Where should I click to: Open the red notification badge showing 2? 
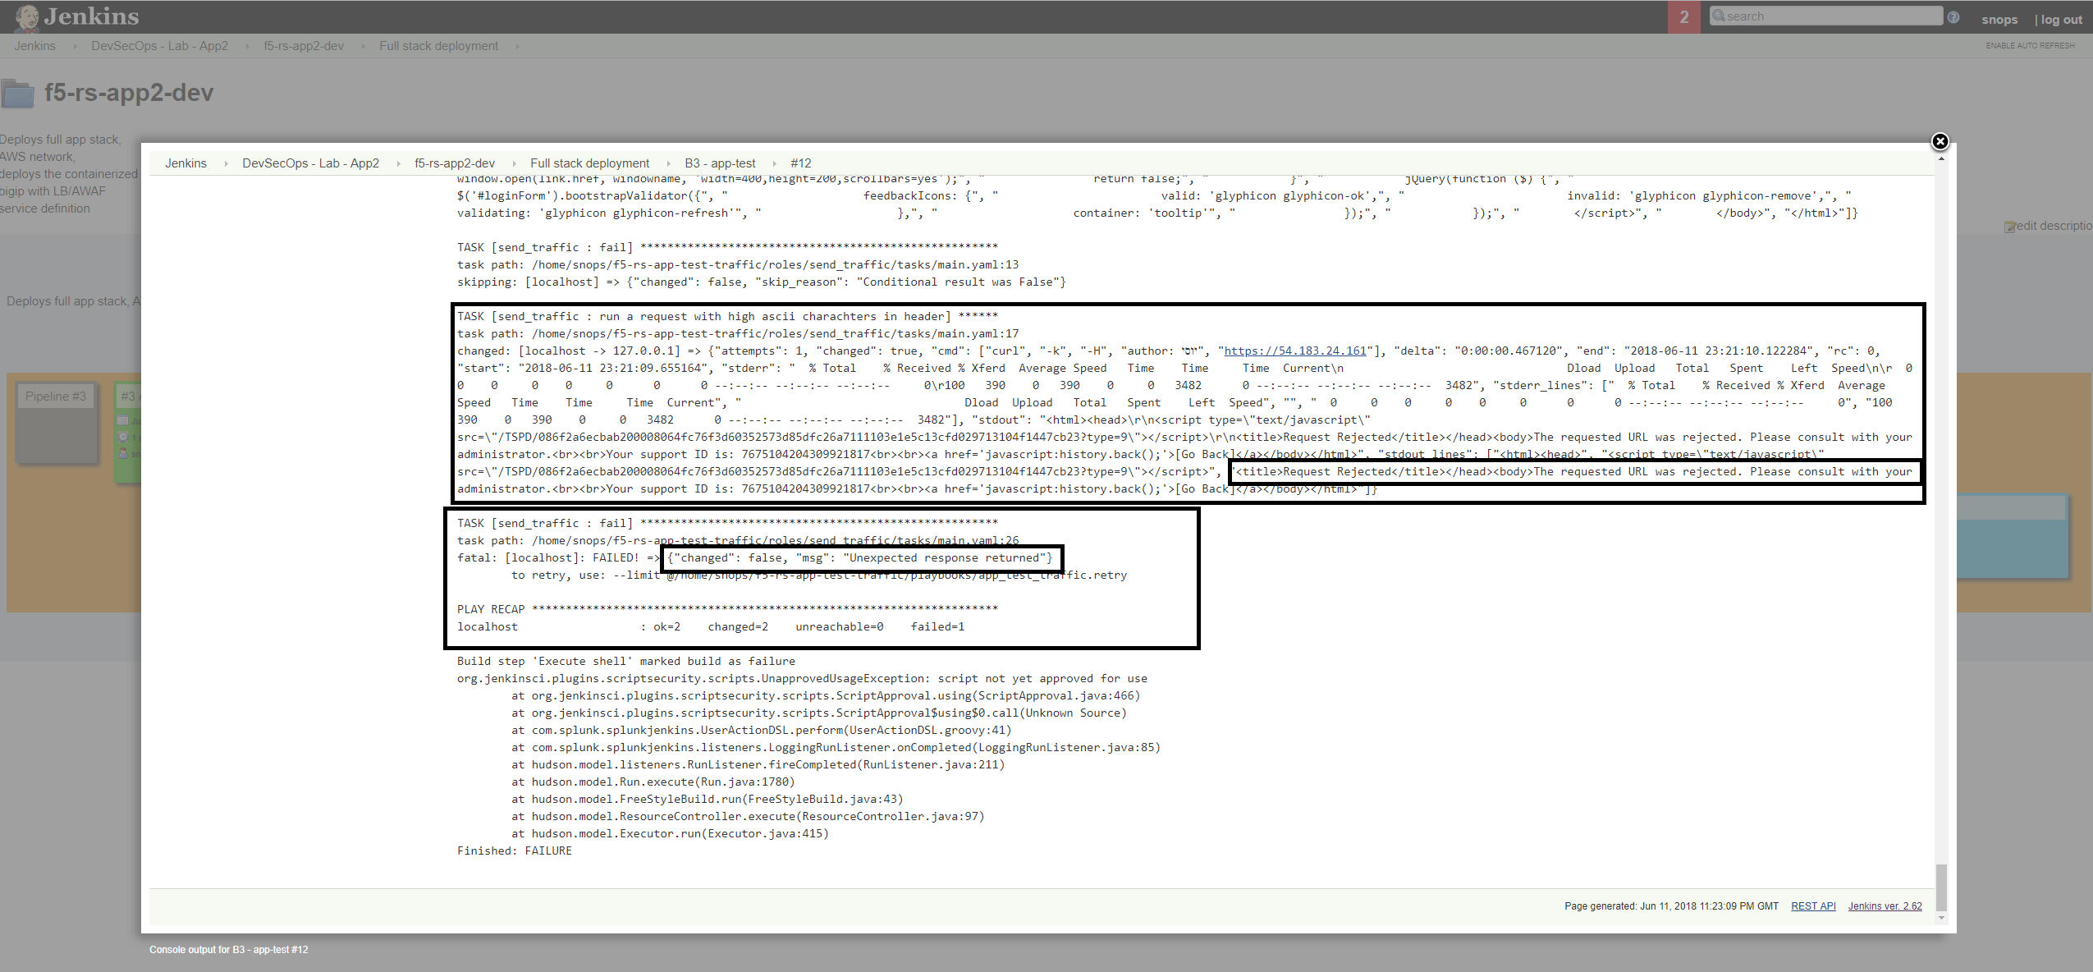[1684, 17]
